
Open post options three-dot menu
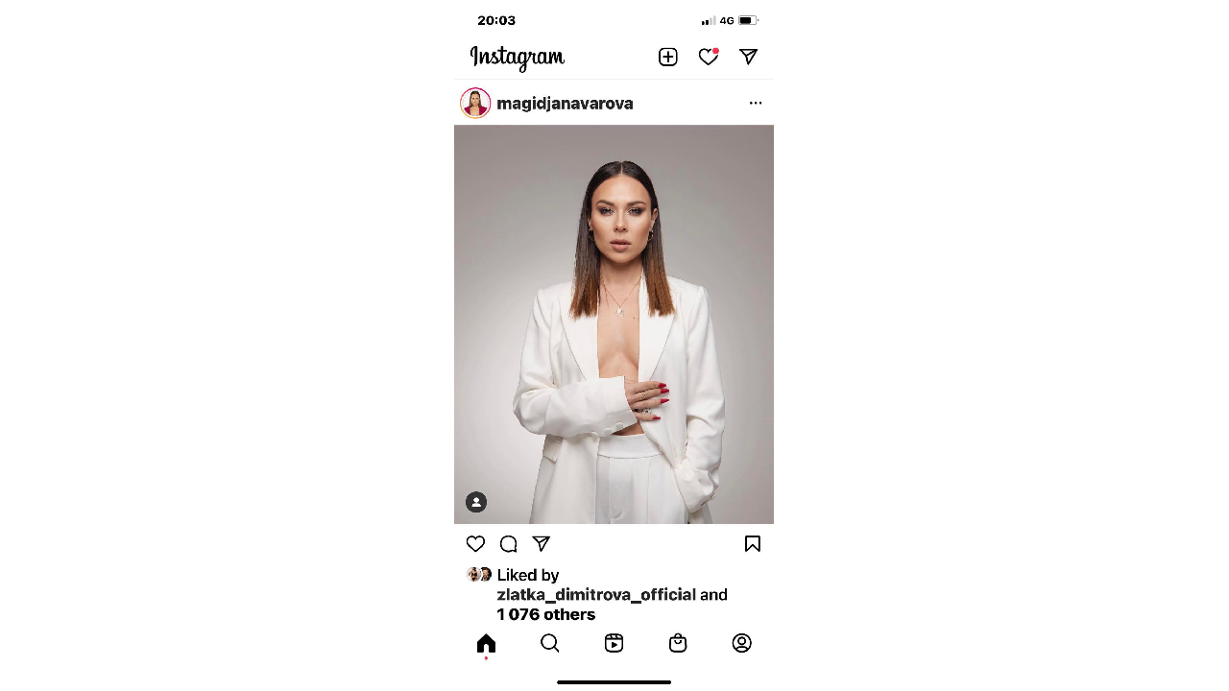pyautogui.click(x=756, y=103)
